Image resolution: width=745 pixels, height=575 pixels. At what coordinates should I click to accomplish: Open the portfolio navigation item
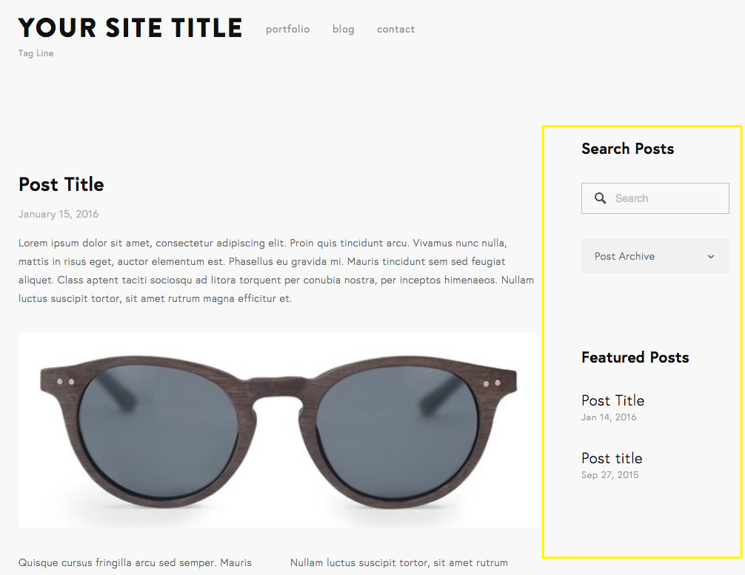287,30
